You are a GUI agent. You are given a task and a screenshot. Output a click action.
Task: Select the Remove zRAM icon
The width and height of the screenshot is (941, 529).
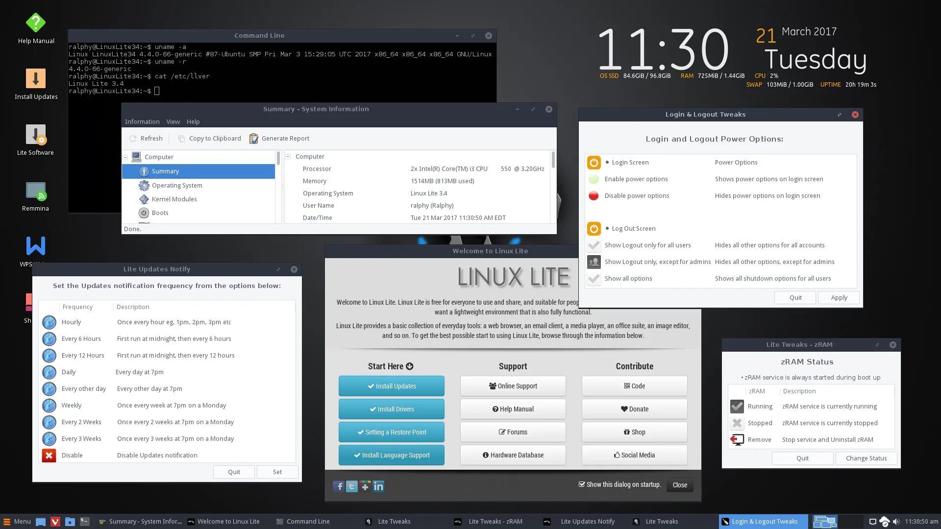[x=737, y=440]
